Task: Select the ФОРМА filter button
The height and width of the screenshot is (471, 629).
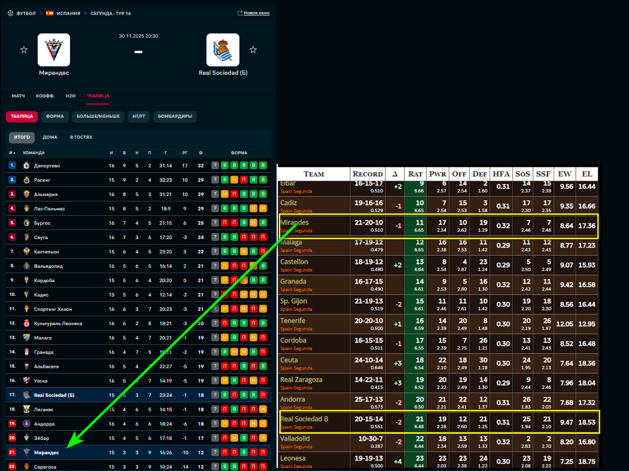Action: [x=55, y=117]
